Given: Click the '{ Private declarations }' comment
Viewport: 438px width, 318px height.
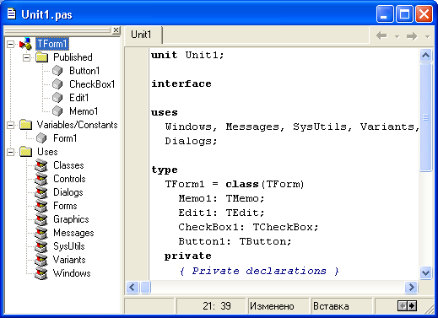Looking at the screenshot, I should tap(259, 271).
